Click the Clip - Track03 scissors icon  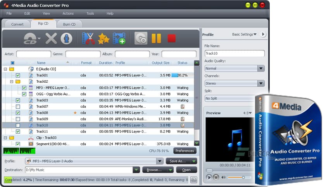pyautogui.click(x=31, y=138)
